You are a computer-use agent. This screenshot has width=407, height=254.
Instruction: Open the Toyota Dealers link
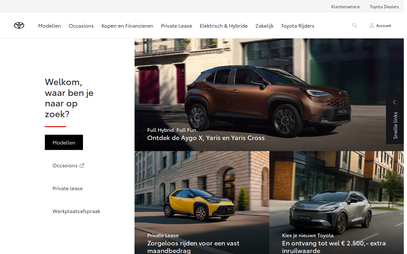tap(384, 7)
